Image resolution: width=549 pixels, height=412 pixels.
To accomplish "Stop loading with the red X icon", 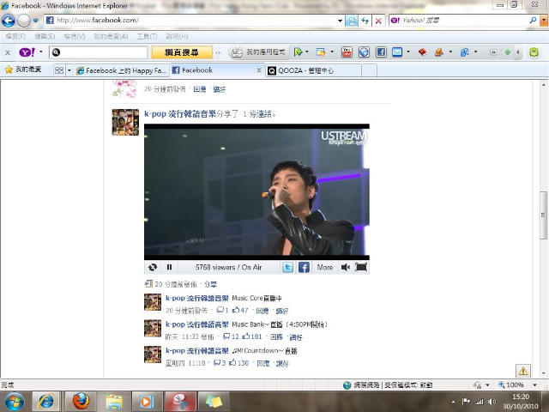I will 378,21.
